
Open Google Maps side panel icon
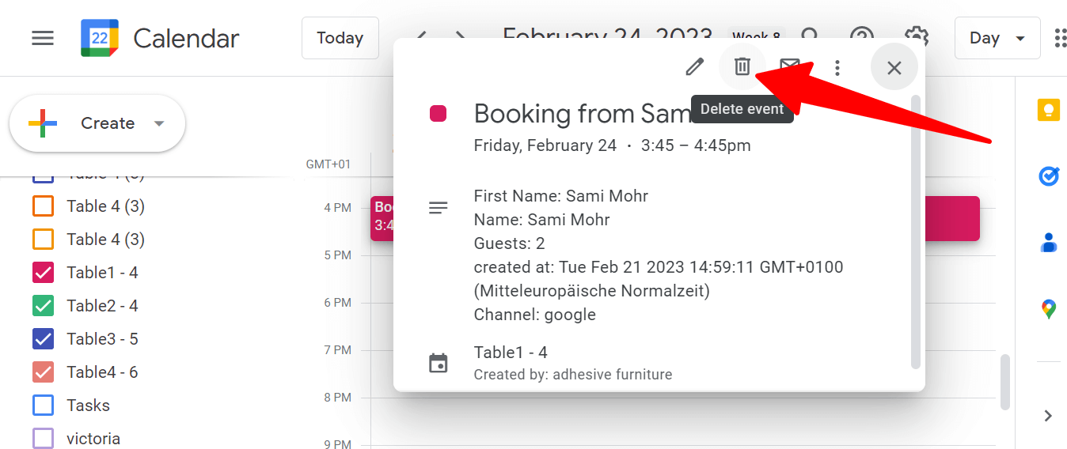click(1049, 308)
